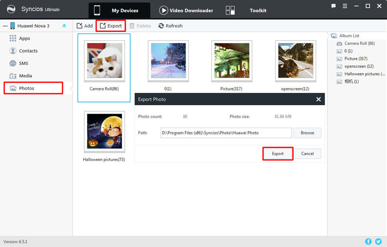387x247 pixels.
Task: Click the Album List header
Action: point(345,36)
